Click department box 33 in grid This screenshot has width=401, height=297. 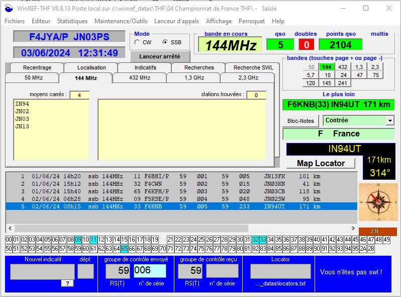tap(263, 240)
